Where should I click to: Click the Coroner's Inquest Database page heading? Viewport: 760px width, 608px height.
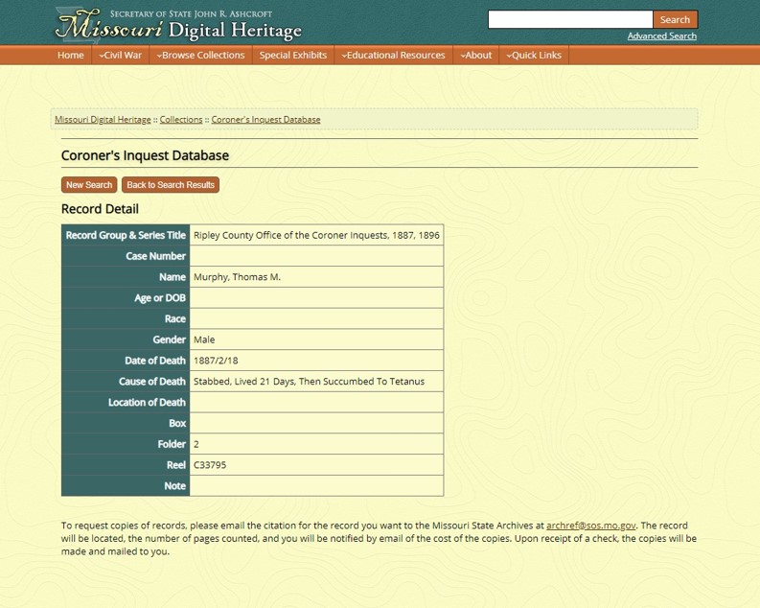145,155
